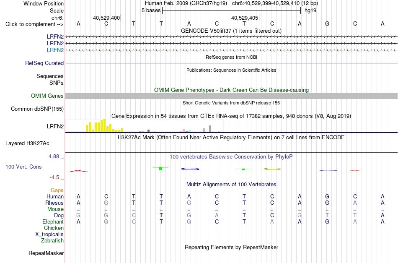Image resolution: width=398 pixels, height=263 pixels.
Task: Click the 40,529,400 ruler position
Action: click(106, 18)
